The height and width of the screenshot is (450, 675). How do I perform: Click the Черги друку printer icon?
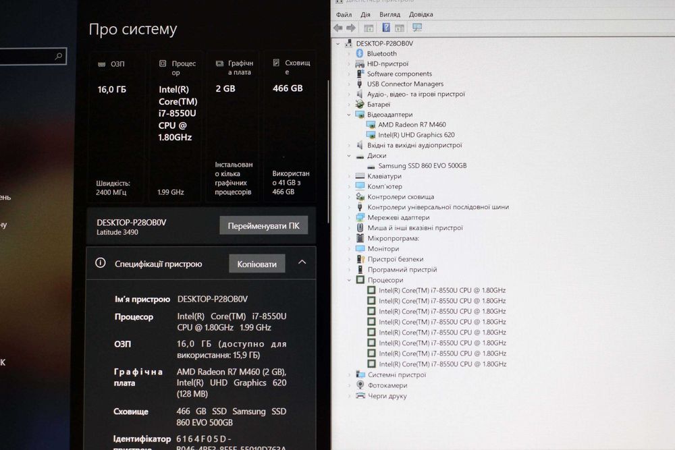(360, 395)
